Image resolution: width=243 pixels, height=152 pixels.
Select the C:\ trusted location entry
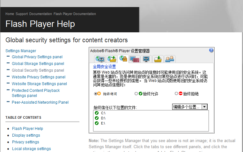(x=103, y=113)
